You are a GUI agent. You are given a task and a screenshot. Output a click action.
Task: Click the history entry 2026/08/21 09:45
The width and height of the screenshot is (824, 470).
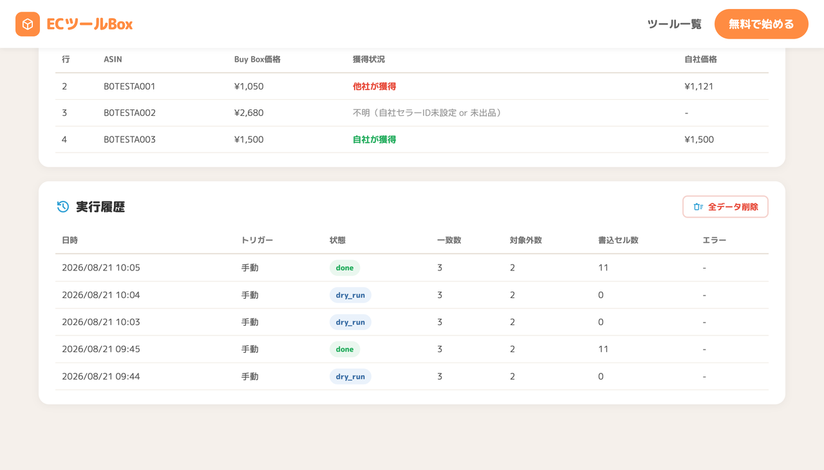101,349
